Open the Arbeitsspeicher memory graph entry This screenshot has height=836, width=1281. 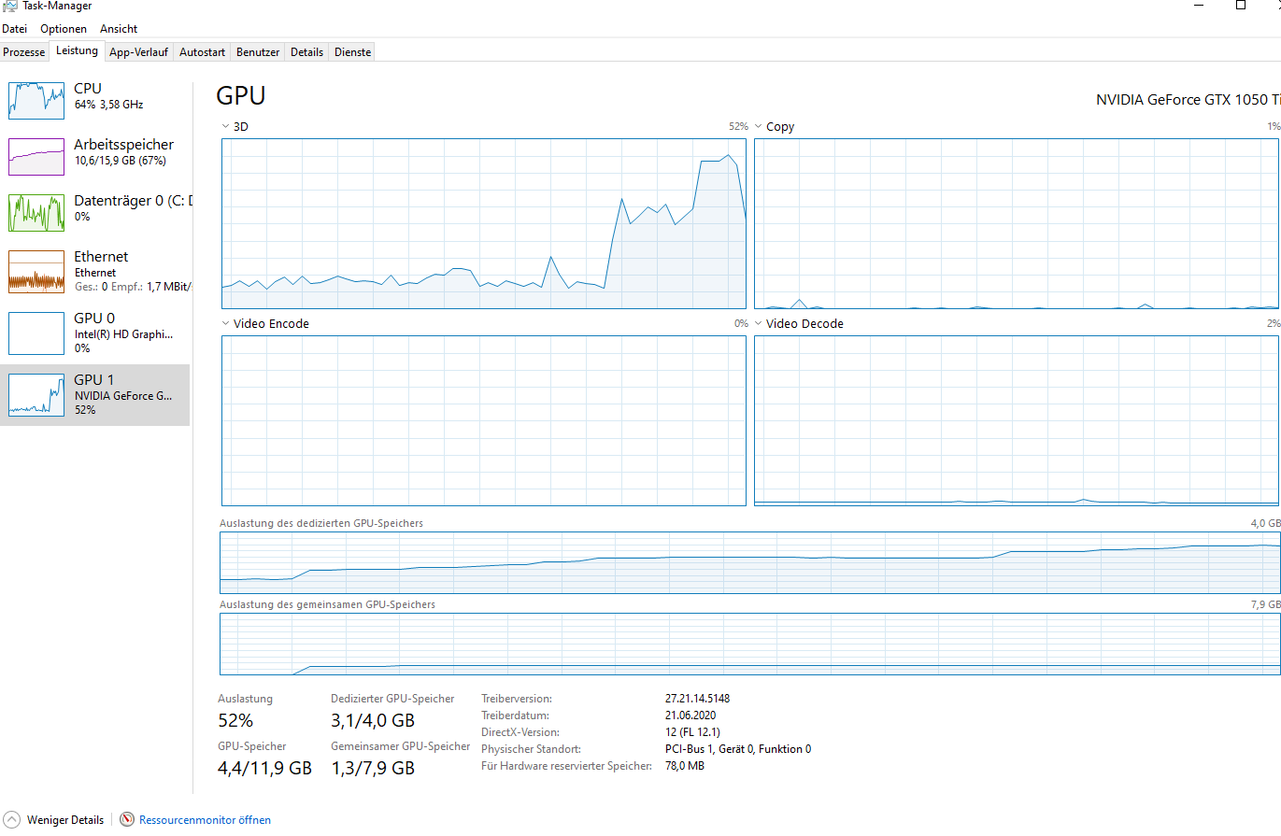(36, 156)
